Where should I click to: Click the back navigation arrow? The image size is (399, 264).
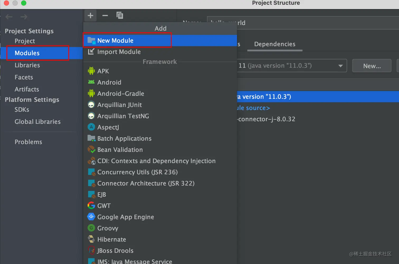tap(9, 17)
